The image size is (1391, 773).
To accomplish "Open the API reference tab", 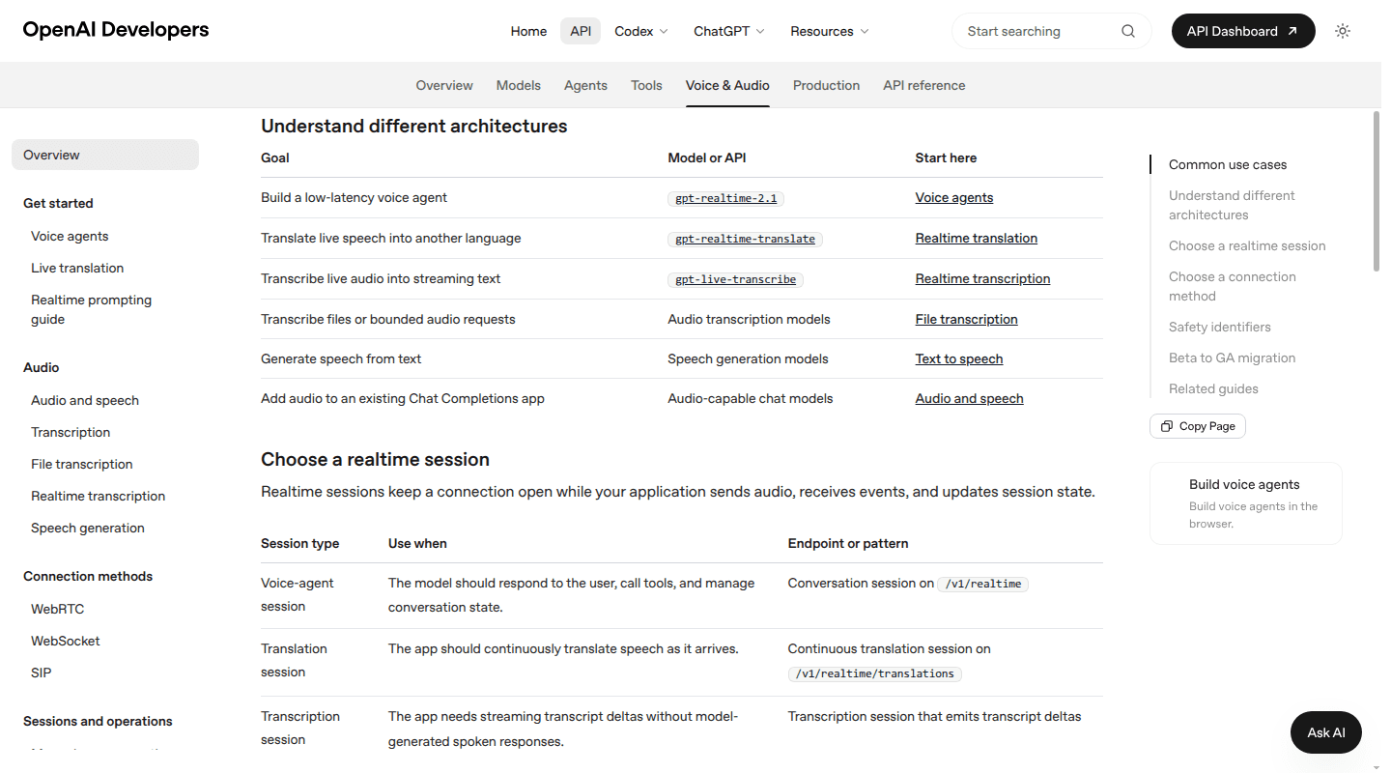I will [923, 85].
